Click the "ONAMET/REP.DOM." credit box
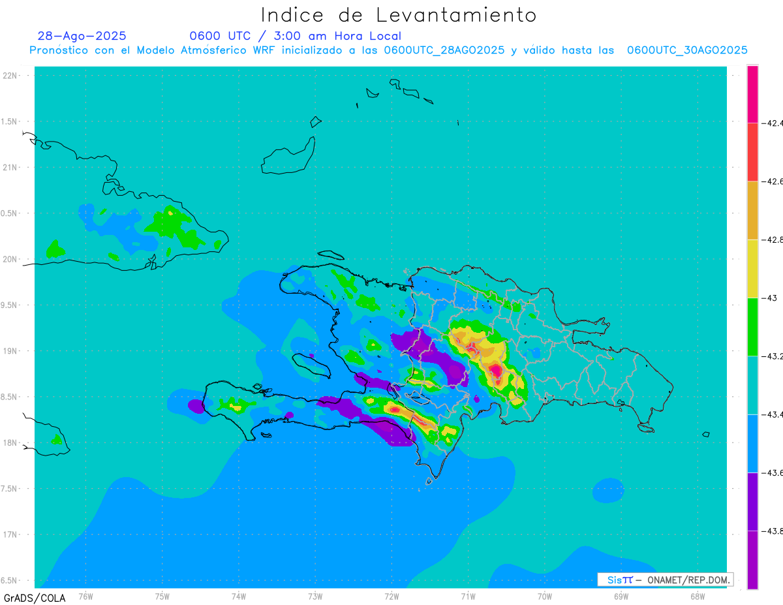 coord(665,580)
